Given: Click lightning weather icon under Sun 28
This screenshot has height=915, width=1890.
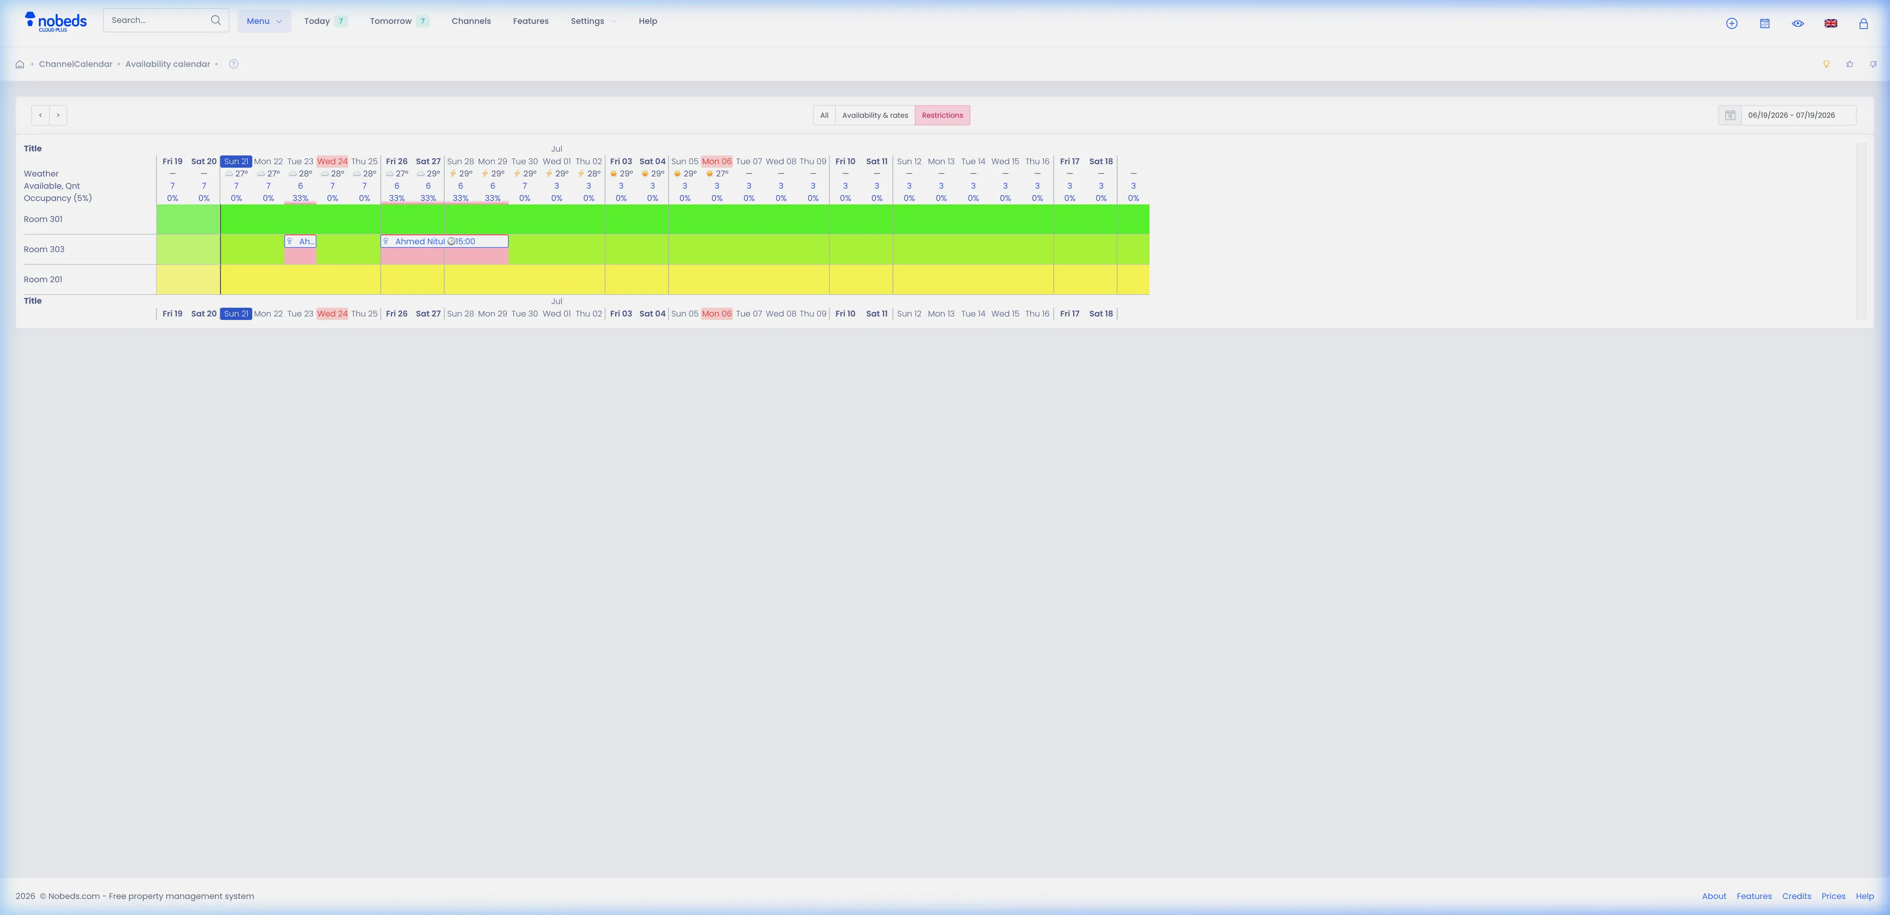Looking at the screenshot, I should pos(453,174).
